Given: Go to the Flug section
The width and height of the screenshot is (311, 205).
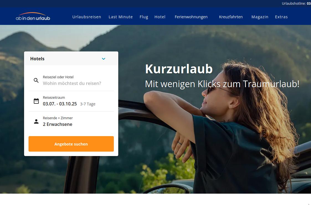Looking at the screenshot, I should pos(144,17).
